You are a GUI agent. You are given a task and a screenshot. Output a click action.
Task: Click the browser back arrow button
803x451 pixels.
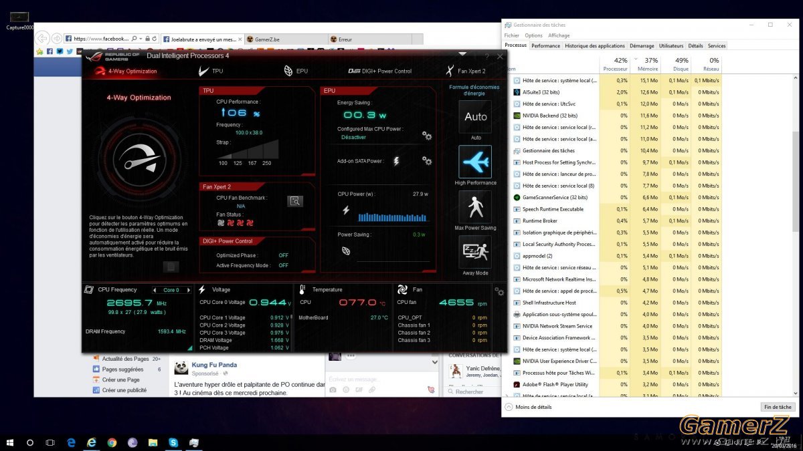click(43, 39)
